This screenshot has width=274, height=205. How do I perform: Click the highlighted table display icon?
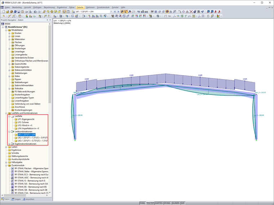click(x=64, y=12)
